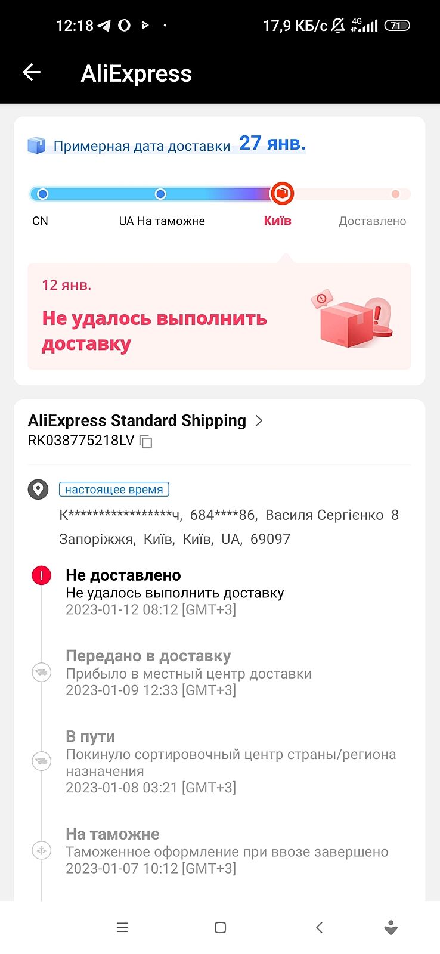
Task: Tap the accessibility shortcut icon in navigation bar
Action: pyautogui.click(x=391, y=927)
